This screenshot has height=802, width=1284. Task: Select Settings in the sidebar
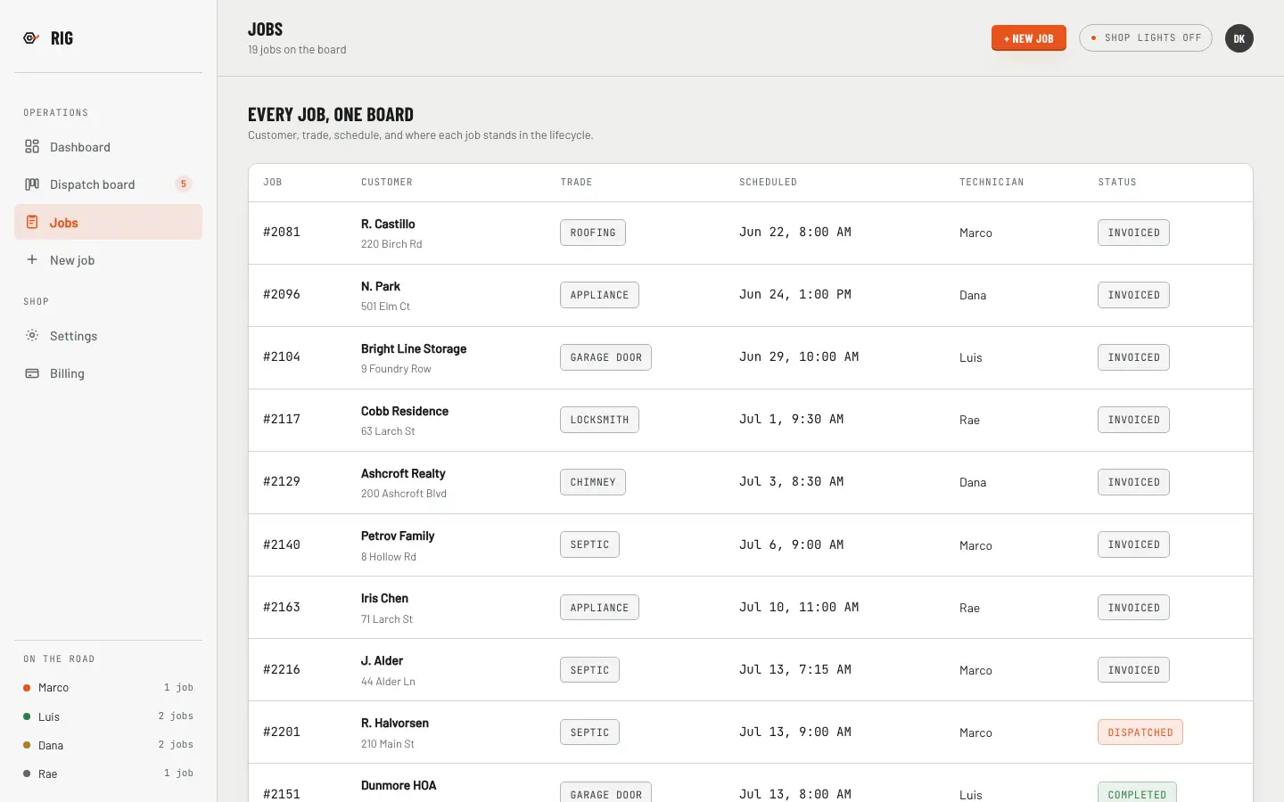pos(108,336)
